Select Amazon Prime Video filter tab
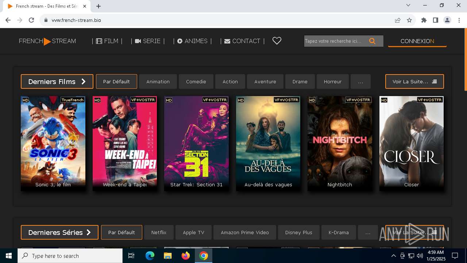Viewport: 467px width, 263px height. [x=245, y=232]
